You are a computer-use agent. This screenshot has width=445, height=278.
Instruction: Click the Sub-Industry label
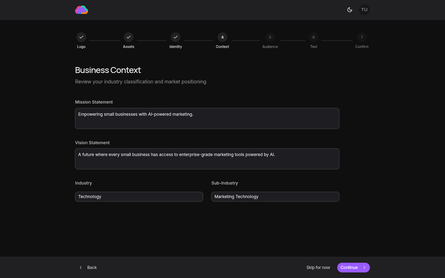click(225, 183)
